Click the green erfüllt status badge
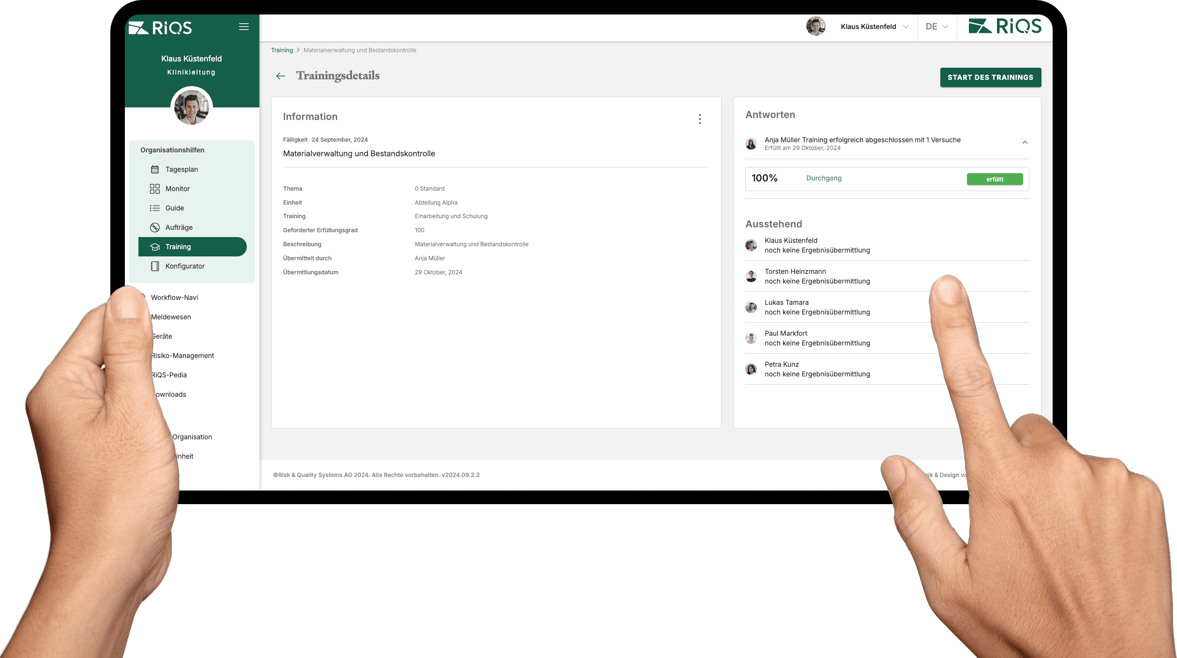This screenshot has width=1177, height=658. pos(995,179)
